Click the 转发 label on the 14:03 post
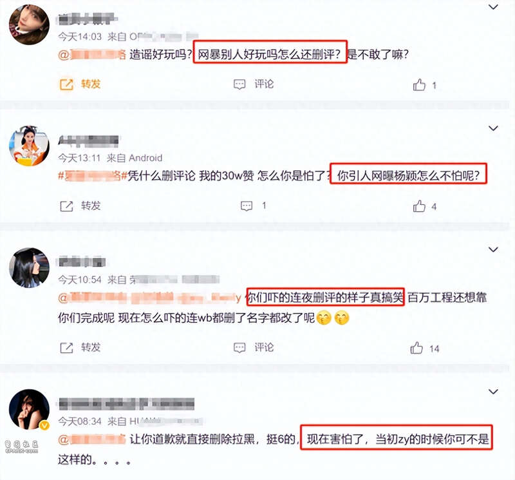The image size is (515, 480). tap(91, 84)
